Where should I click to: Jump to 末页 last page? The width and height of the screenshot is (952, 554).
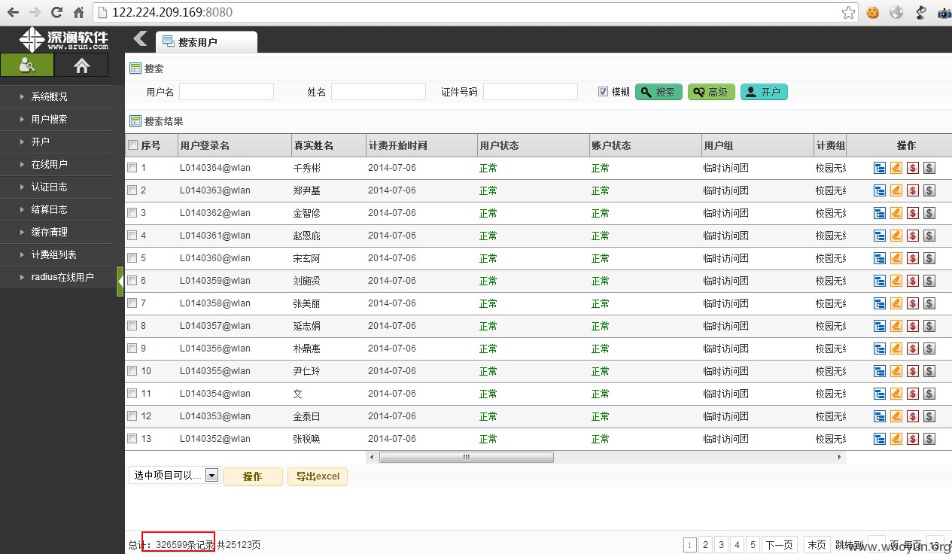coord(817,545)
